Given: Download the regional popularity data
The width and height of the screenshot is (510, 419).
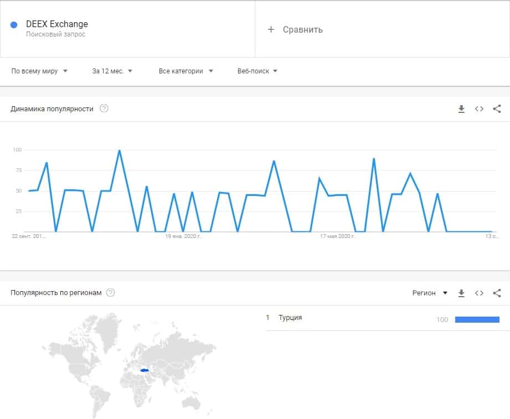Looking at the screenshot, I should click(461, 293).
